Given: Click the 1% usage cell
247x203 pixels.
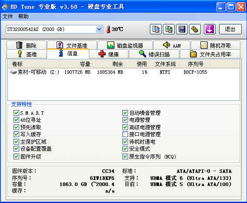Looking at the screenshot, I should point(145,72).
